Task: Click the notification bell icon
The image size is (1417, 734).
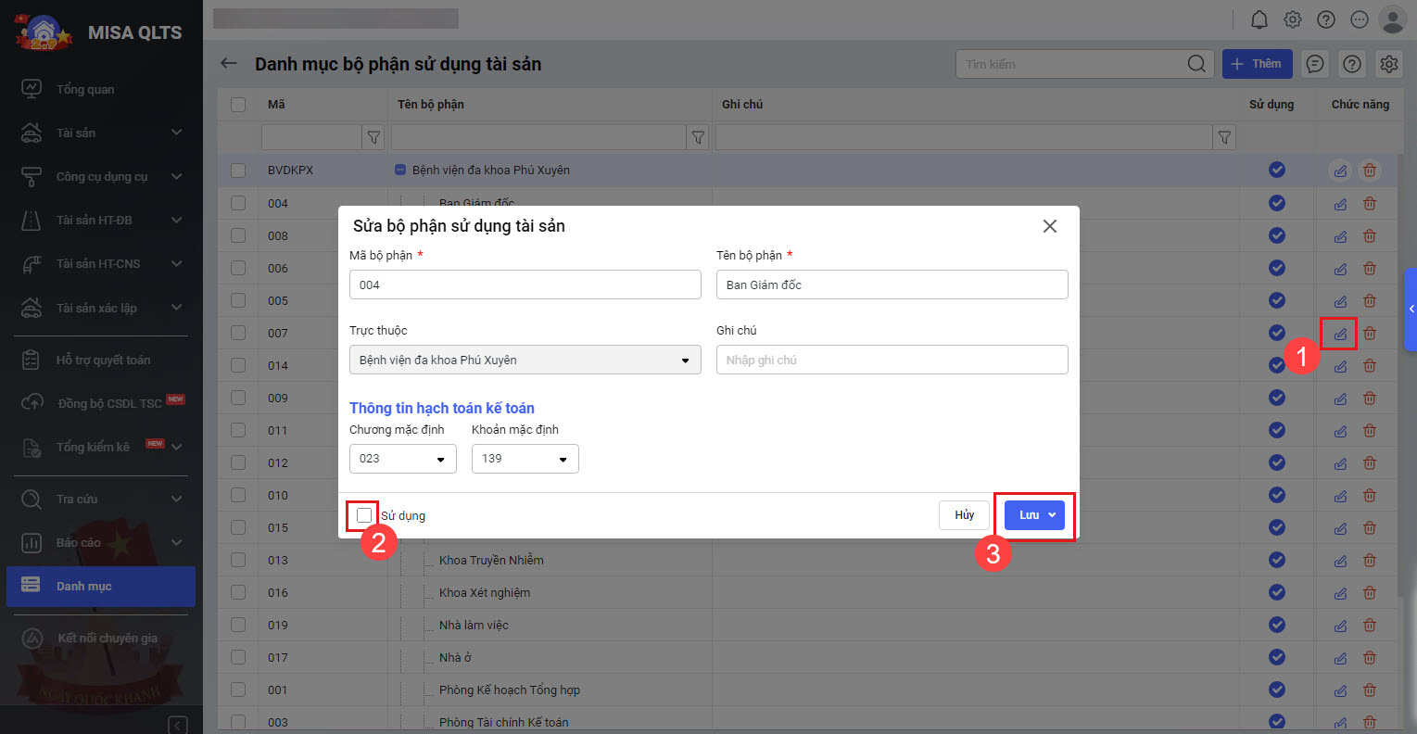Action: 1259,19
